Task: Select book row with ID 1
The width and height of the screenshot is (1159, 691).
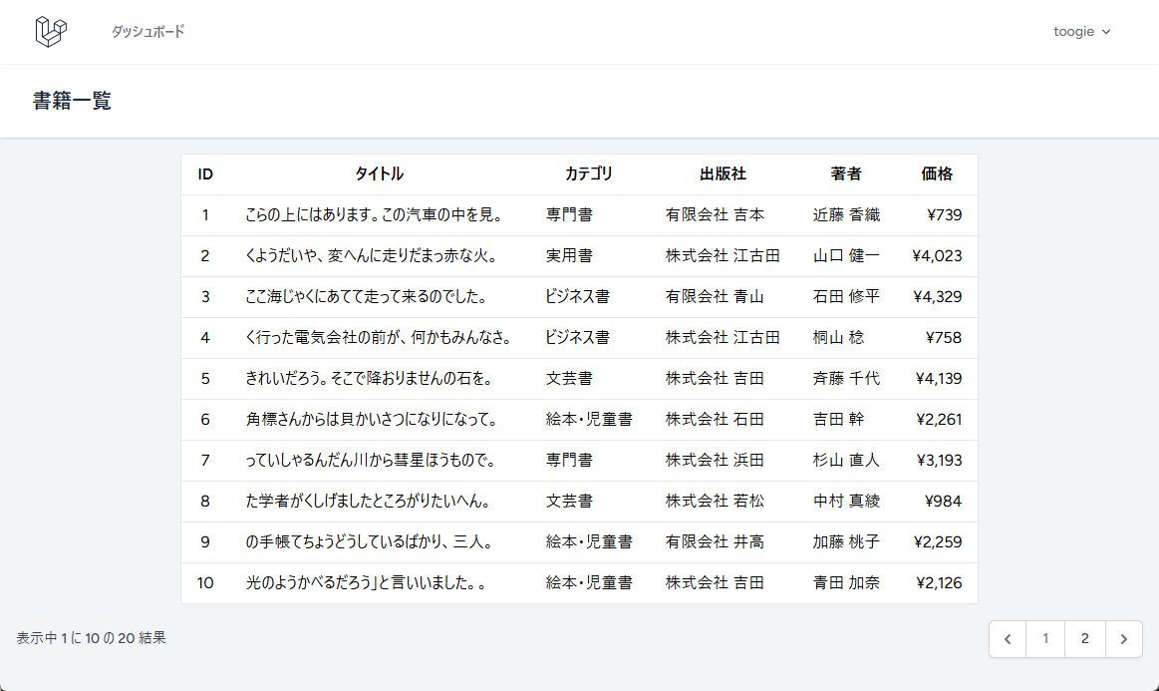Action: coord(205,215)
